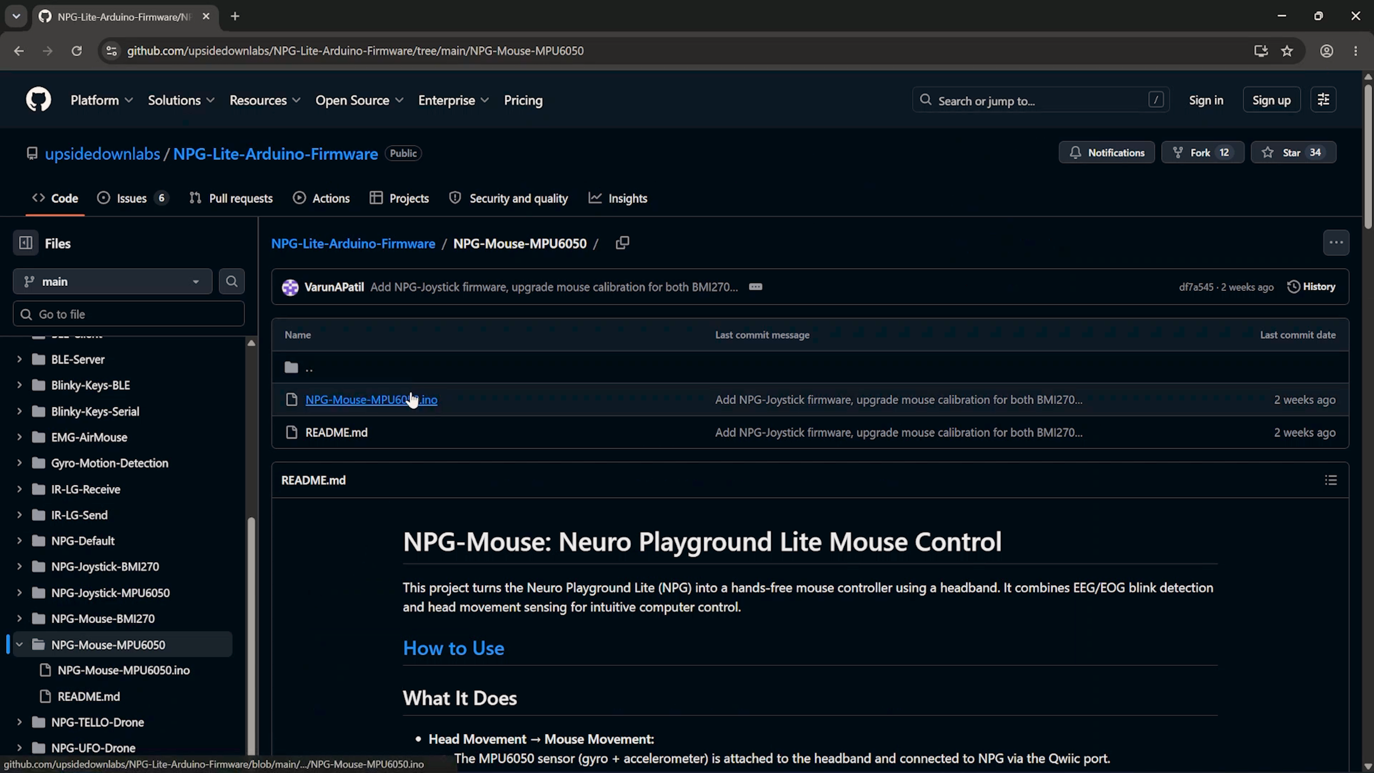Click the page vertical scrollbar
The image size is (1374, 773).
point(1368,157)
